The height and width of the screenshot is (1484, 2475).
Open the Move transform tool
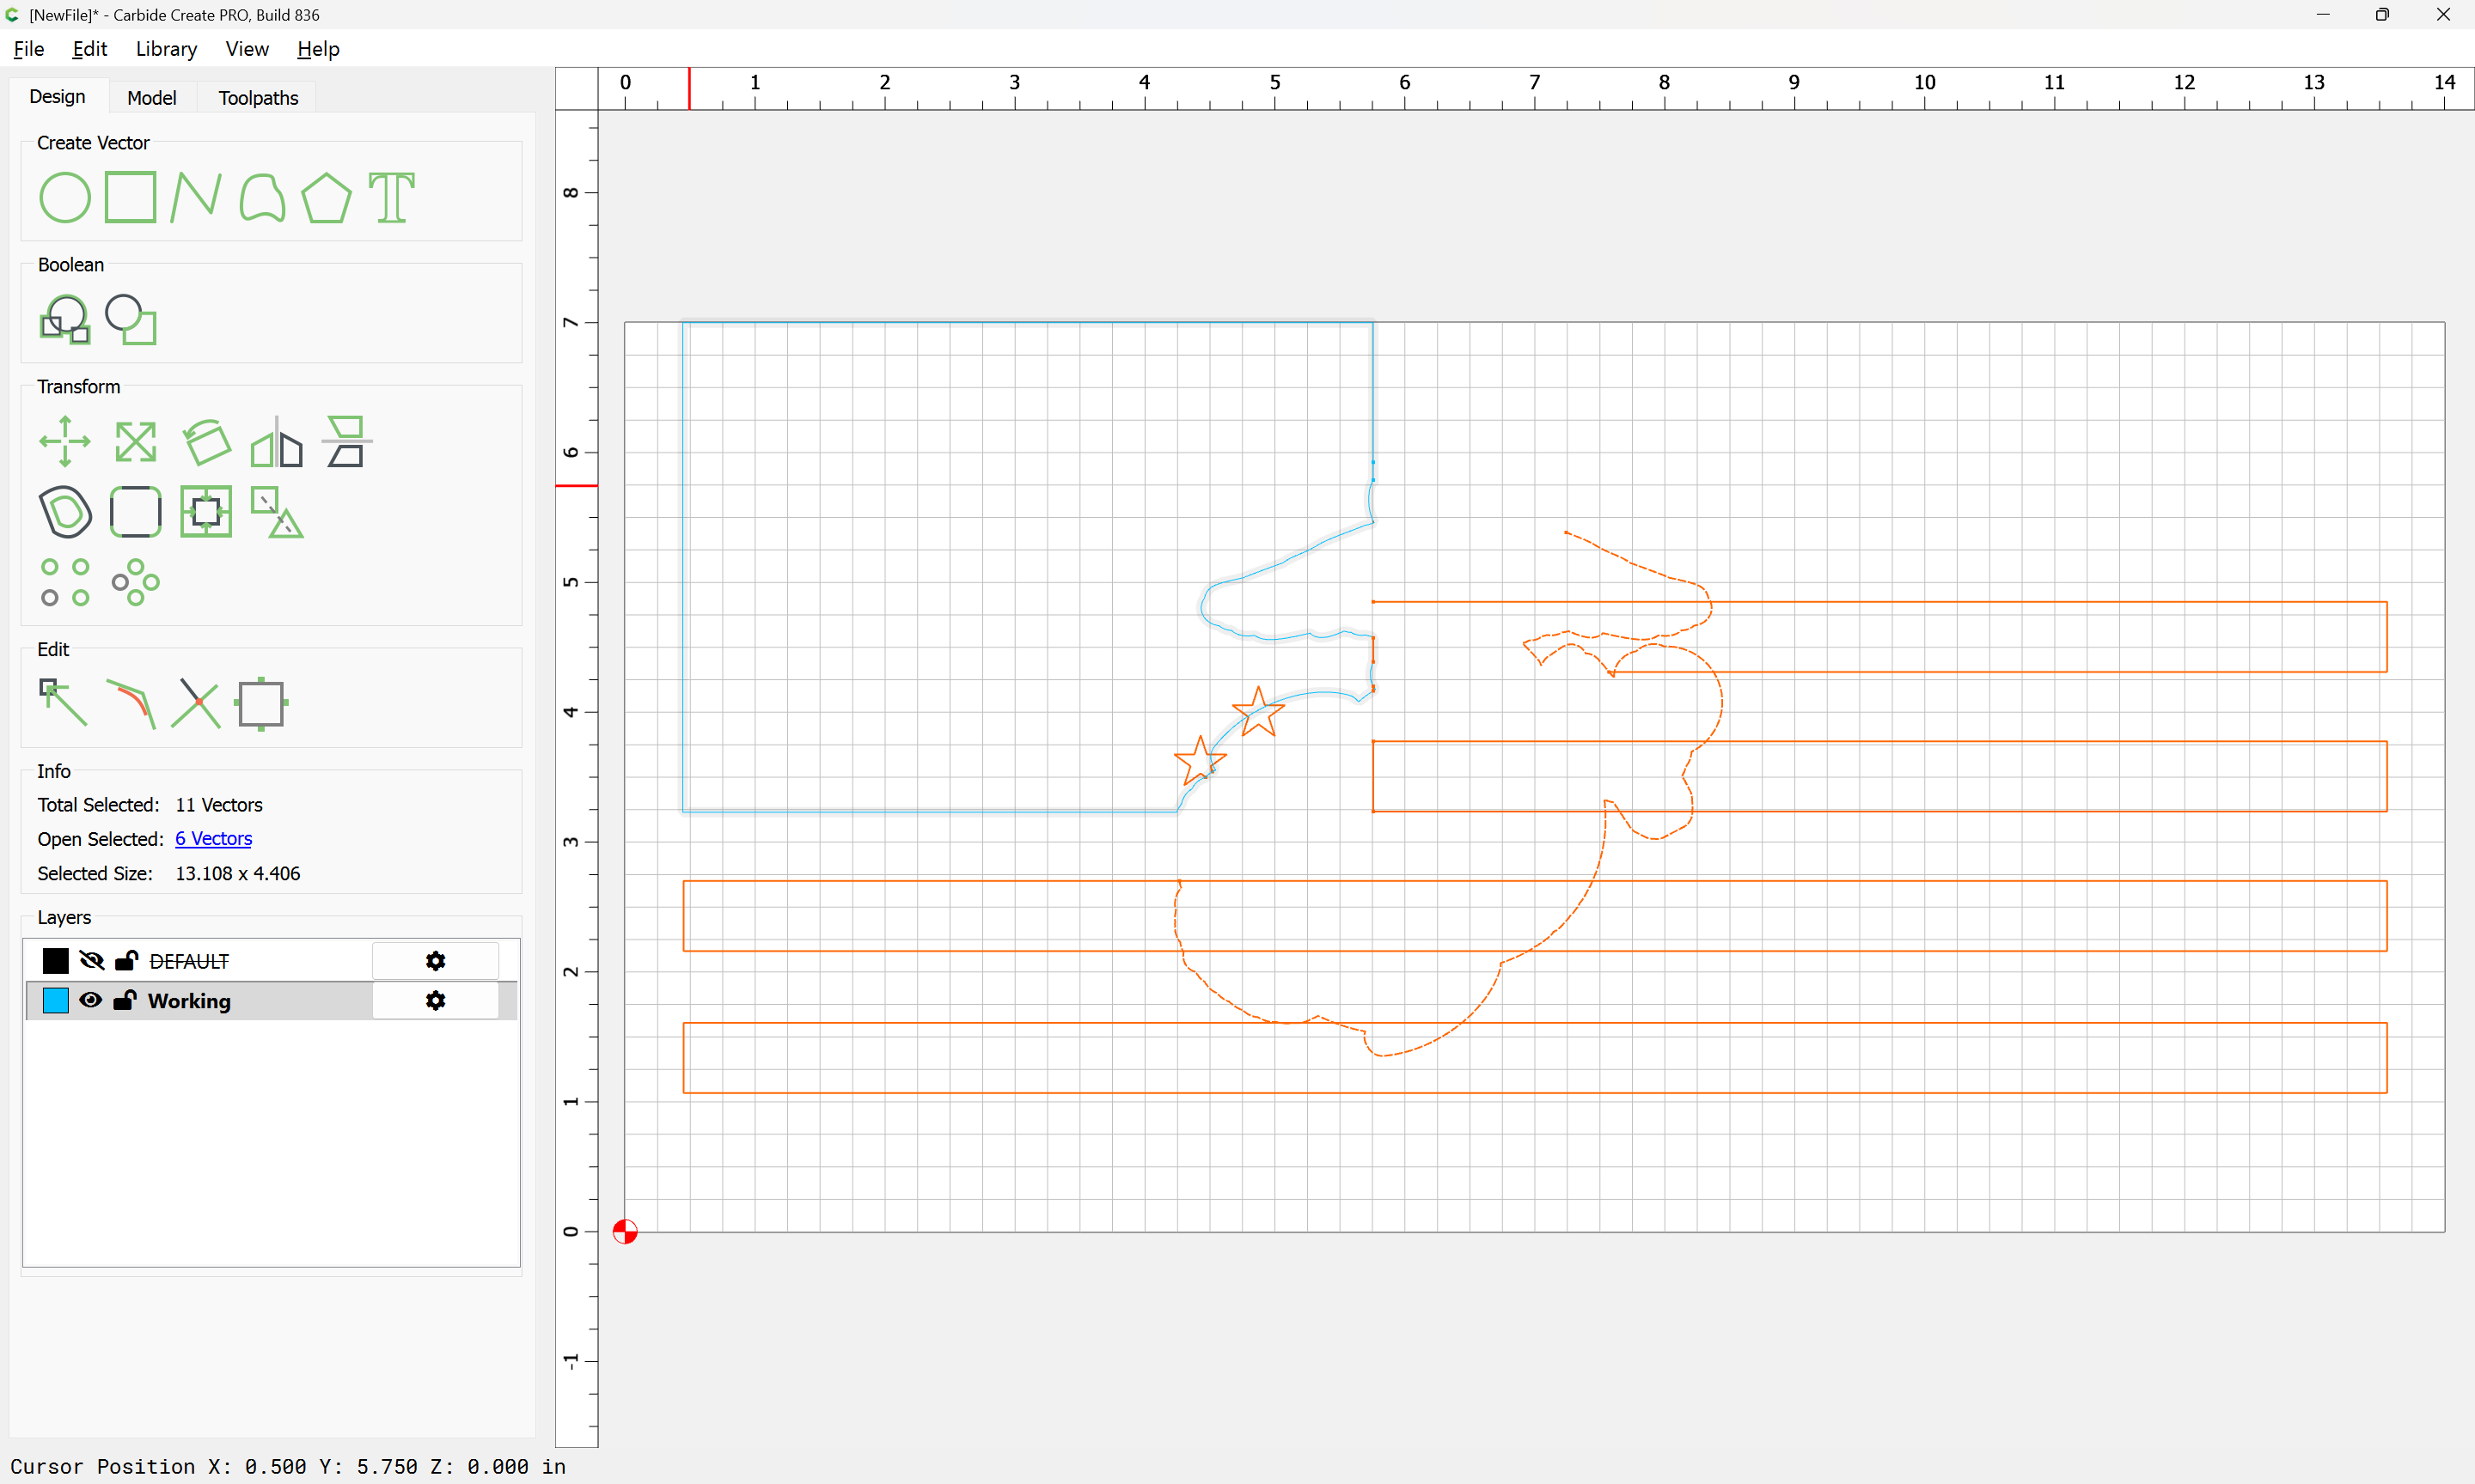tap(65, 441)
